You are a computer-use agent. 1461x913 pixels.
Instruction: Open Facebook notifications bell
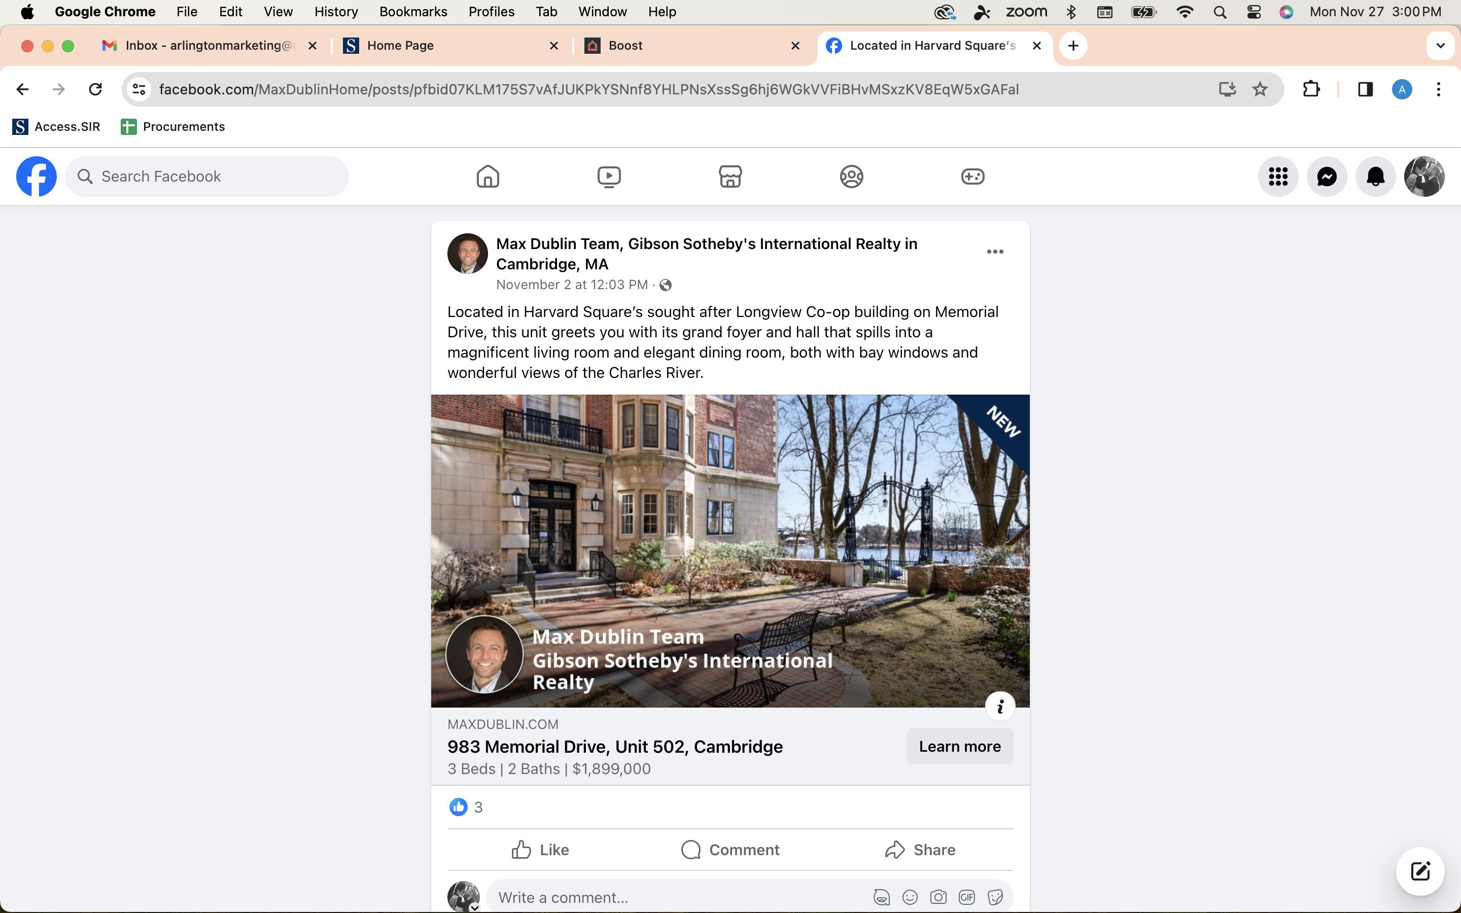[x=1375, y=177]
